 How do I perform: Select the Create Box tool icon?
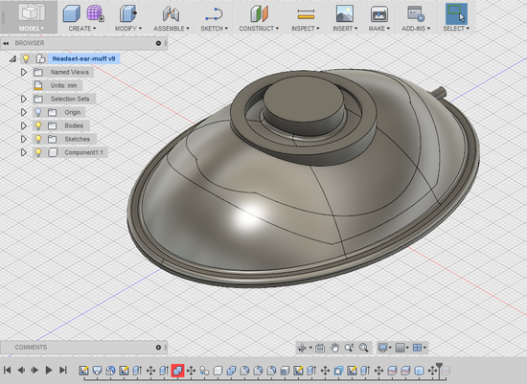(x=72, y=13)
